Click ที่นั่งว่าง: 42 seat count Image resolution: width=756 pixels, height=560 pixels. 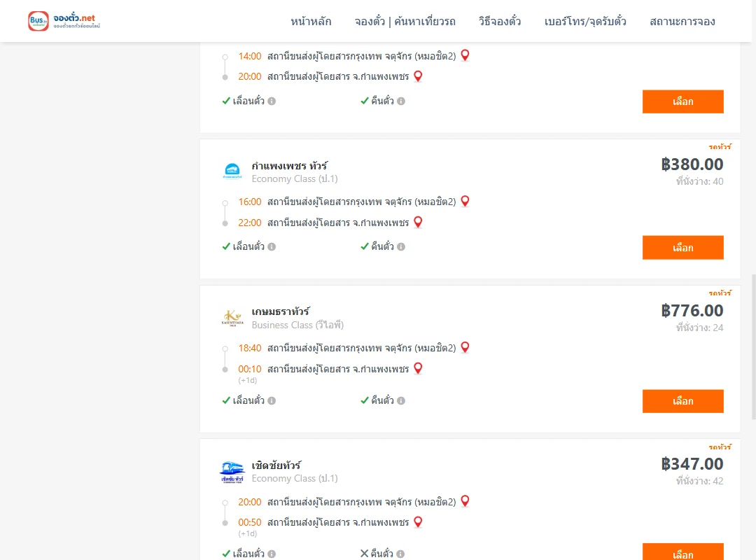pyautogui.click(x=699, y=482)
